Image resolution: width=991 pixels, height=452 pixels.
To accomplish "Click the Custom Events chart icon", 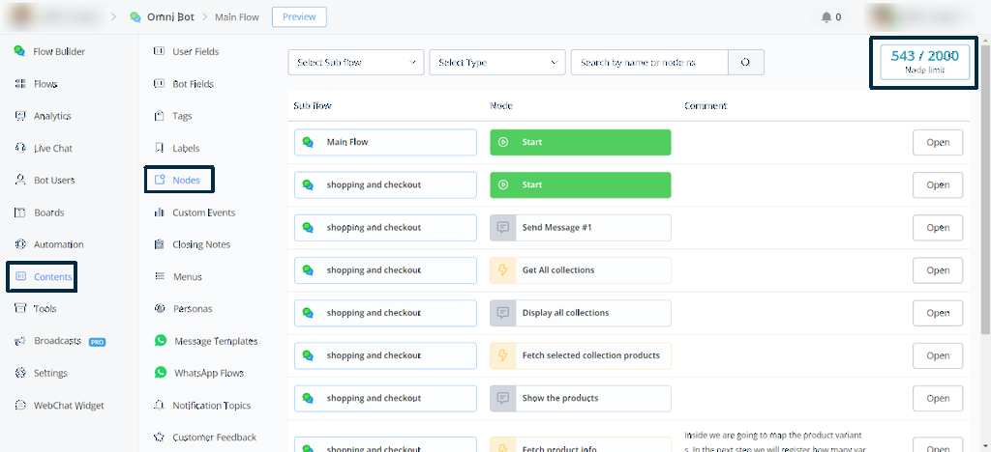I will [160, 212].
